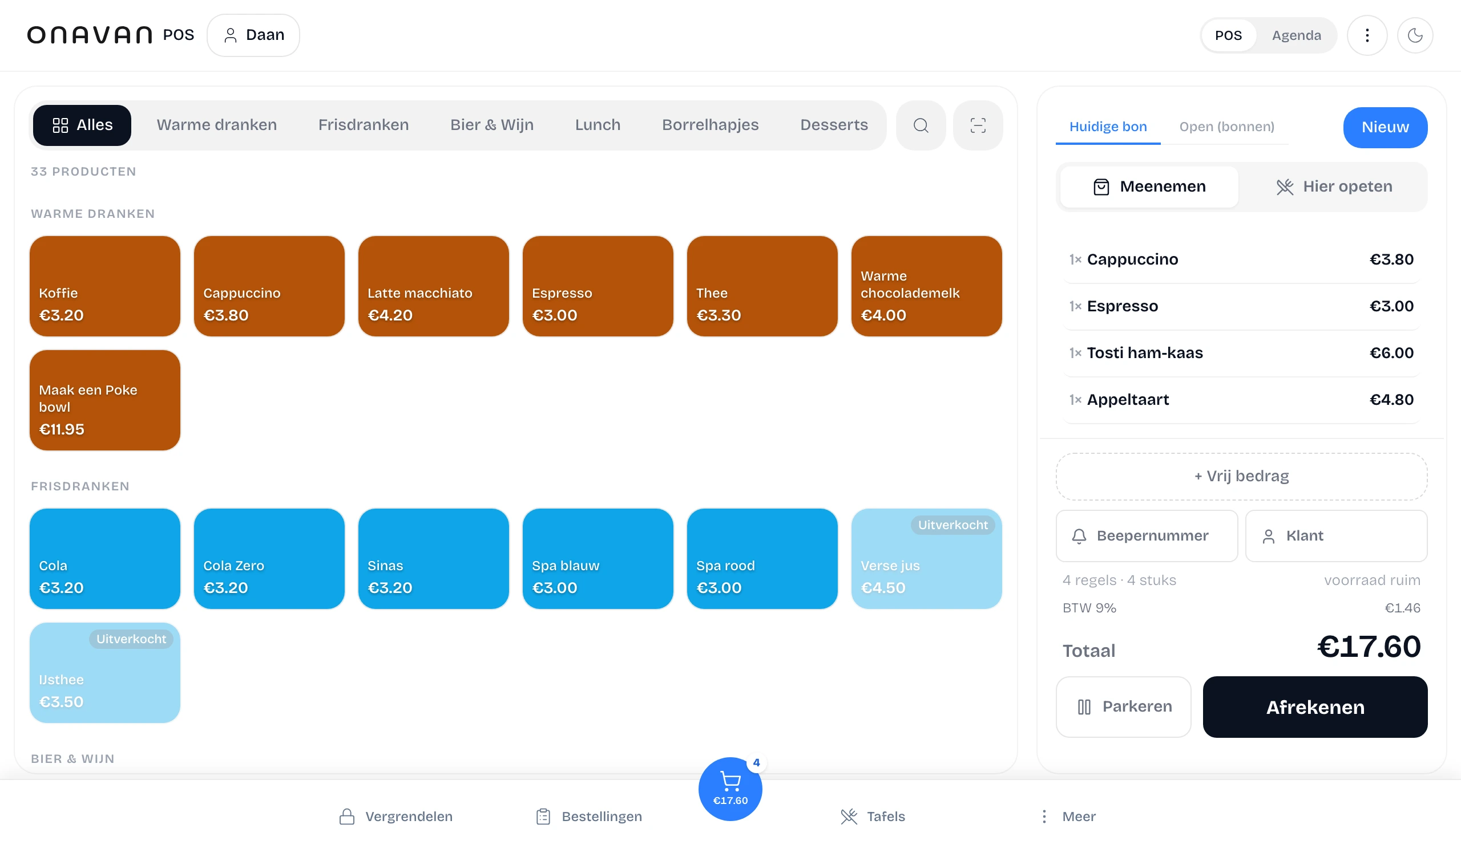This screenshot has height=853, width=1461.
Task: Start a new receipt with Nieuw
Action: (x=1385, y=127)
